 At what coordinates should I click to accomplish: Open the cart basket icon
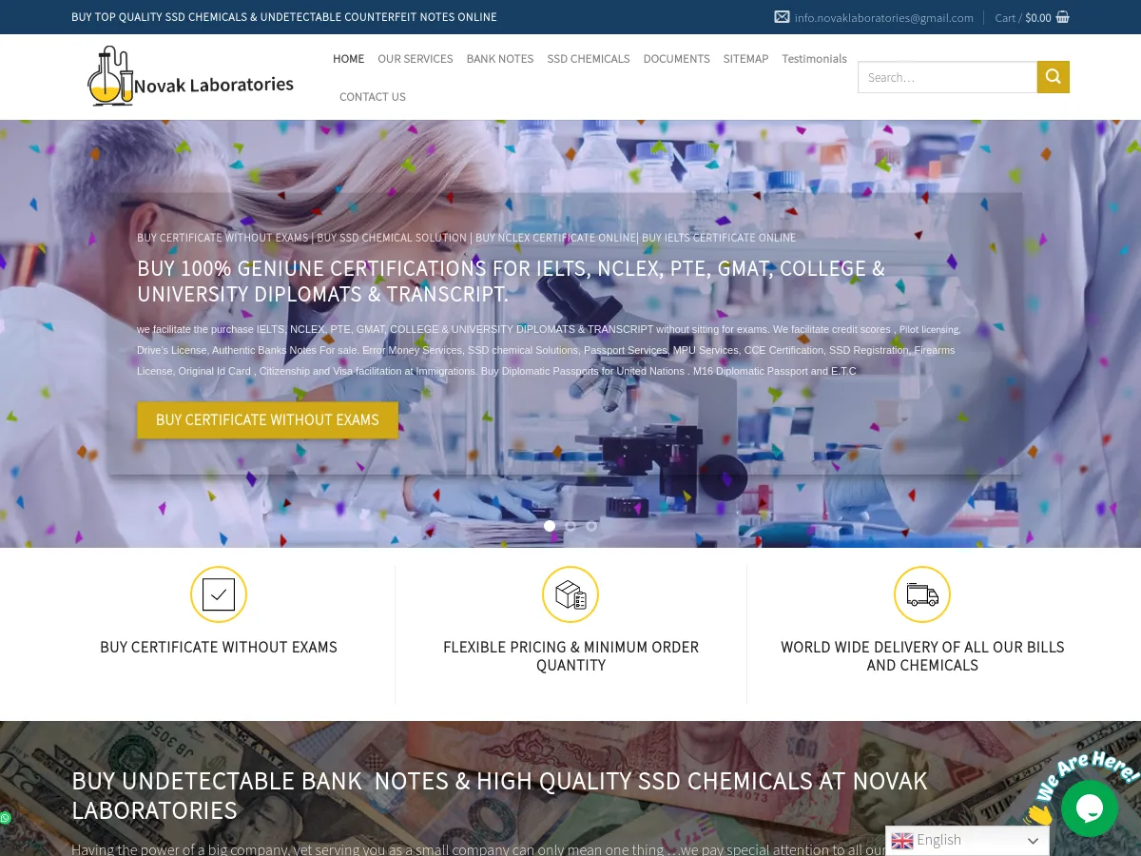pos(1062,16)
